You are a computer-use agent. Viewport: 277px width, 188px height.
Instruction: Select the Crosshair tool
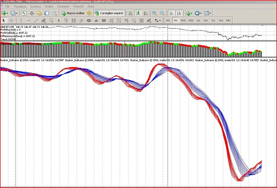tap(12, 21)
